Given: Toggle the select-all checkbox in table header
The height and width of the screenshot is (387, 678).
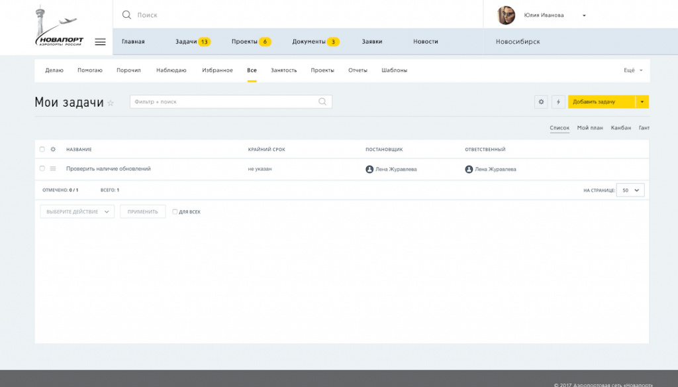Looking at the screenshot, I should tap(42, 149).
